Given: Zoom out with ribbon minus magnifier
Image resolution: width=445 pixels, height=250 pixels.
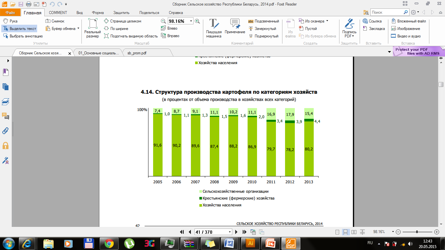Looking at the screenshot, I should click(x=164, y=21).
